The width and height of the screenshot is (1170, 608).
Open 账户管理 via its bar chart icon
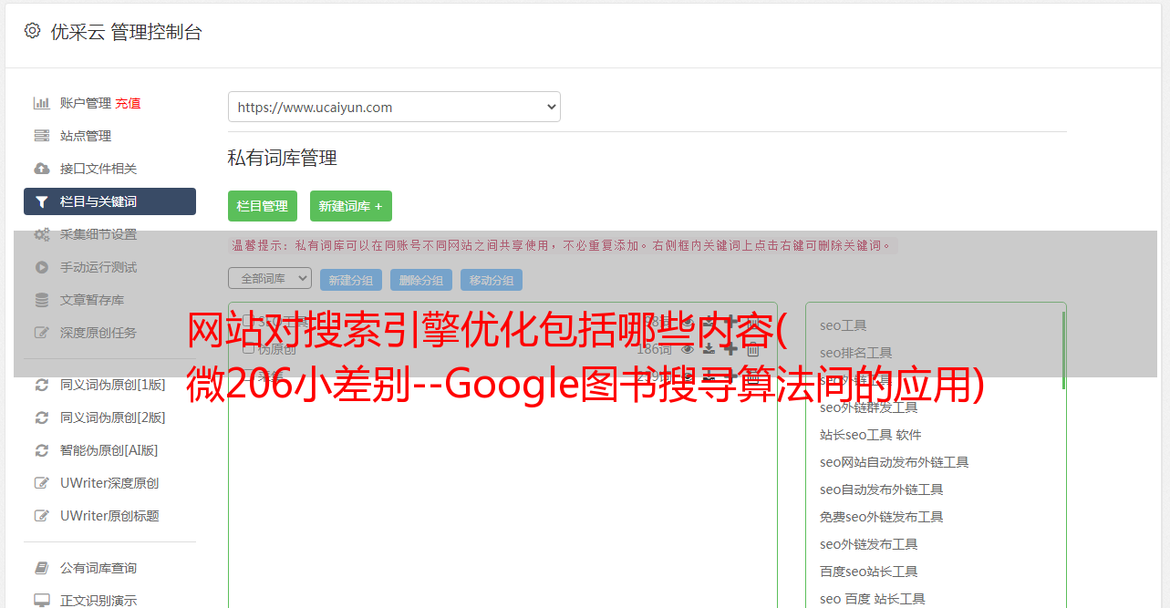tap(42, 103)
